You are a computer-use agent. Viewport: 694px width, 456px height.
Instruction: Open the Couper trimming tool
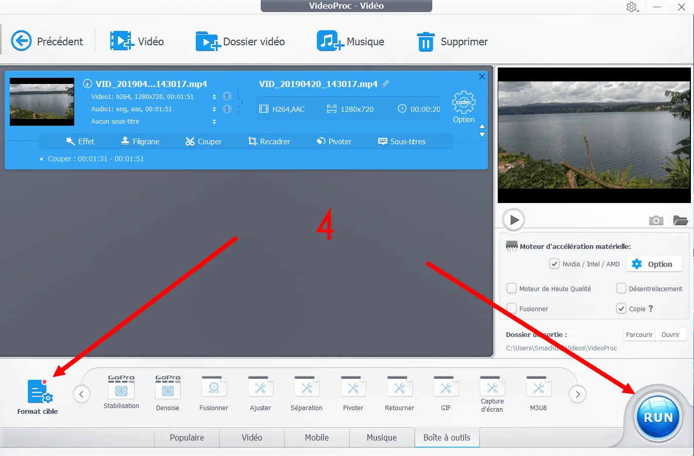(203, 141)
